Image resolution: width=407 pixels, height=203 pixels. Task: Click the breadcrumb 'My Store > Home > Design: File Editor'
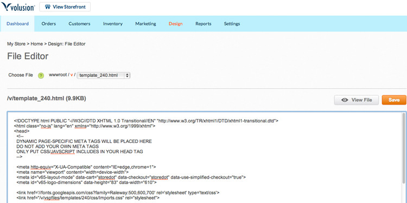coord(46,44)
